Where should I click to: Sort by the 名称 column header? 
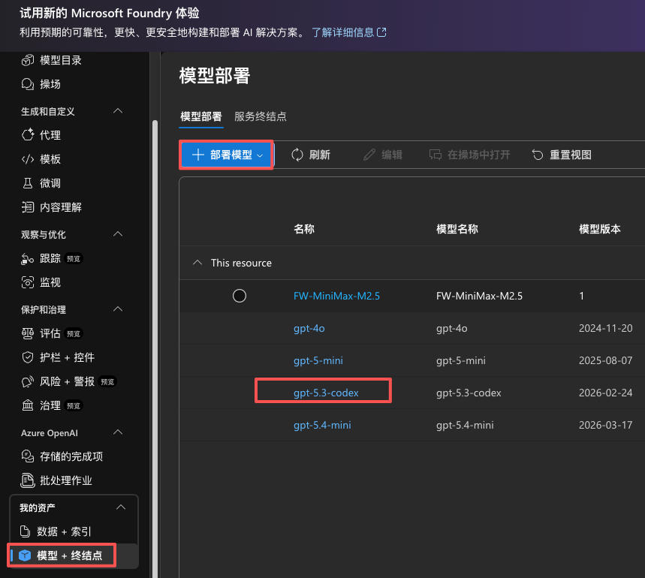(304, 229)
